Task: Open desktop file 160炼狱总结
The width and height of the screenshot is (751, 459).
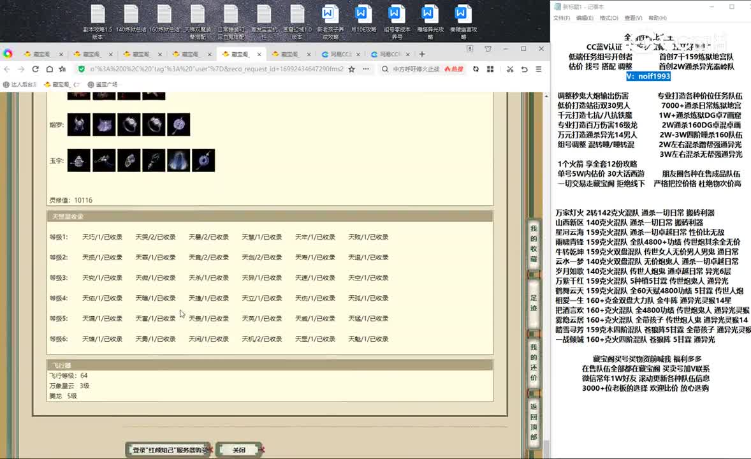Action: (164, 19)
